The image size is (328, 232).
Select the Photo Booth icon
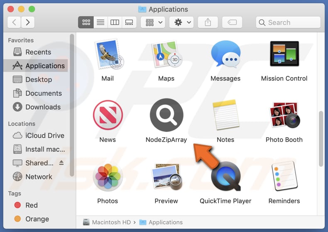click(284, 115)
